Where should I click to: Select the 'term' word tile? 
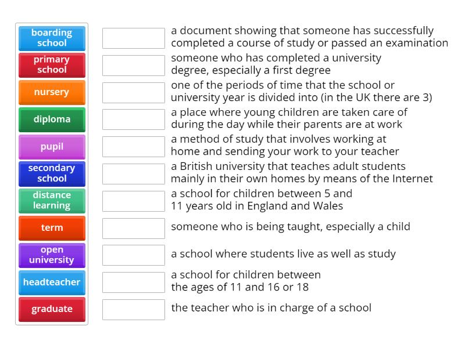[52, 228]
